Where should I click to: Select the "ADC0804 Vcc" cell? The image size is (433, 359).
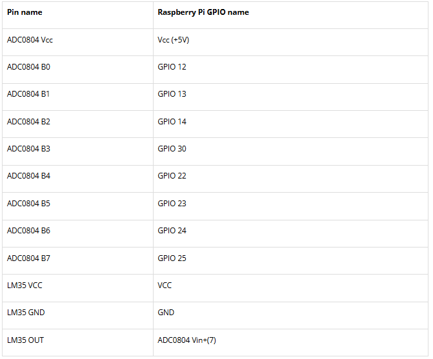click(x=30, y=39)
